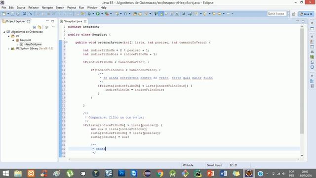Image resolution: width=316 pixels, height=178 pixels.
Task: Open the Run menu
Action: 81,8
